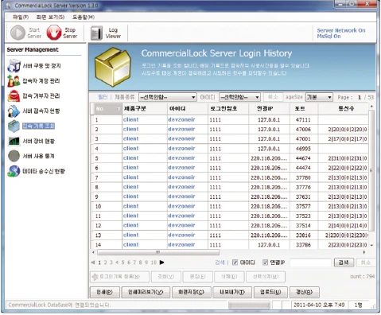Open the 파일(F) menu
This screenshot has width=381, height=315.
click(x=21, y=17)
